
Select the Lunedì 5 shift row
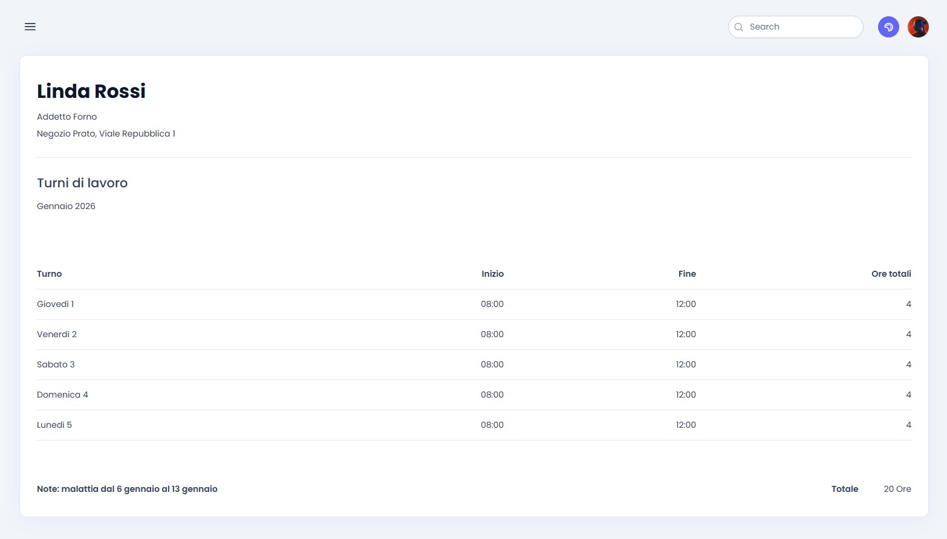(x=54, y=425)
